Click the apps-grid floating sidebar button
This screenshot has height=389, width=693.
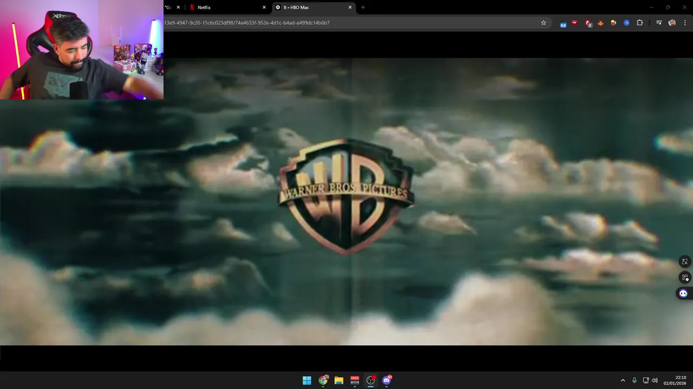click(685, 277)
